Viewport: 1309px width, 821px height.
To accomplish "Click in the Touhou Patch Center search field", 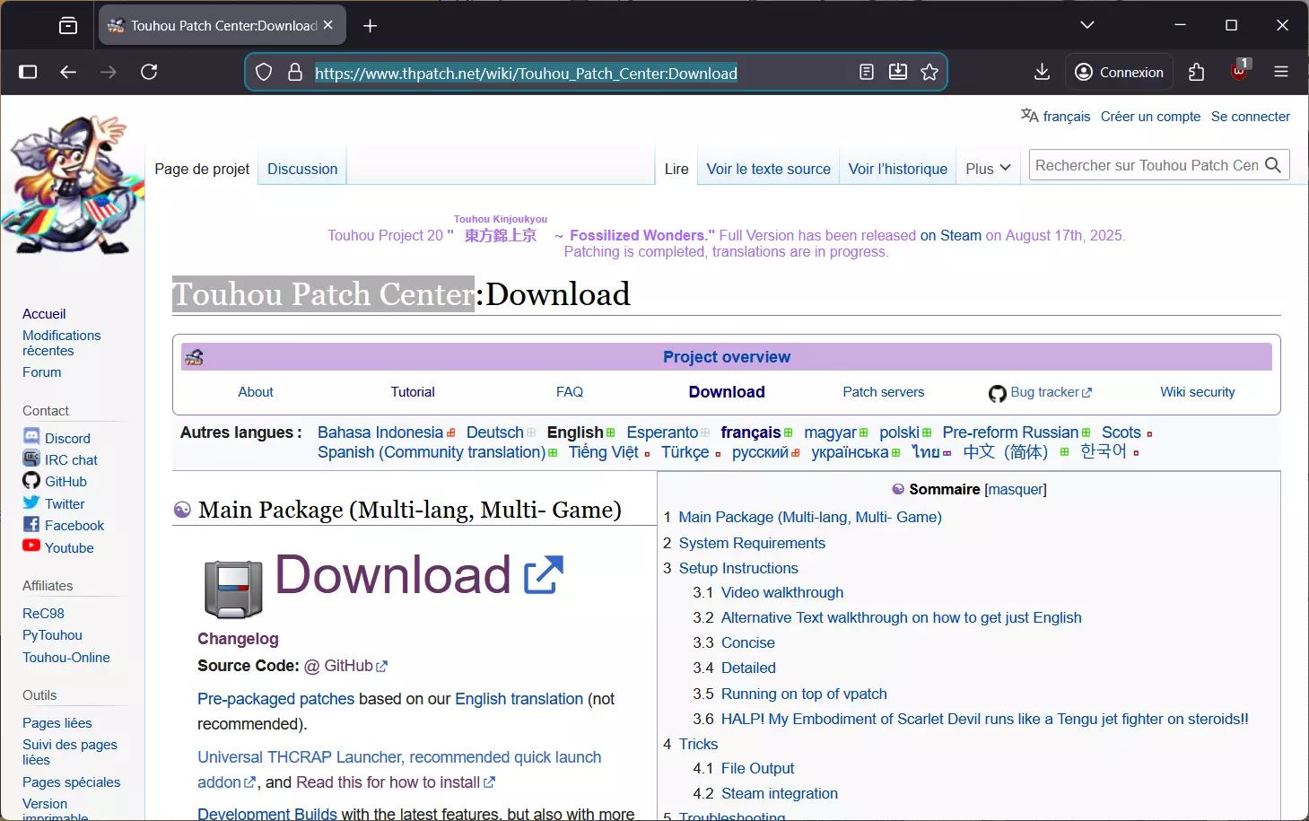I will (x=1145, y=165).
